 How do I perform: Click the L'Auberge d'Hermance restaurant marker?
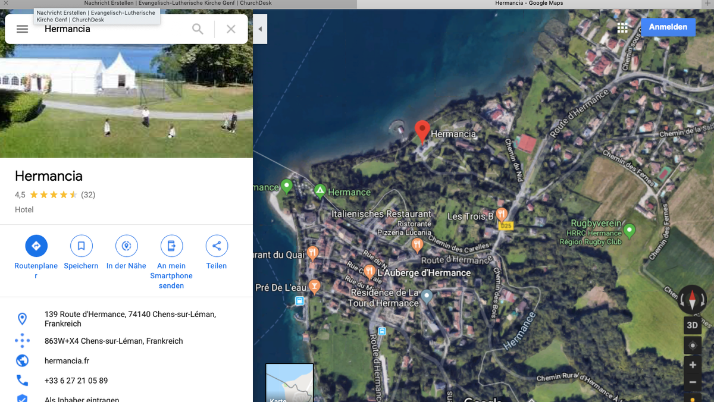(x=369, y=272)
